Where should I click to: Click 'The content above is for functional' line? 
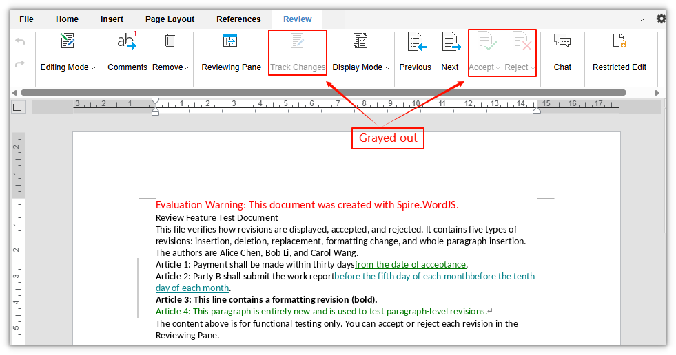tap(337, 323)
